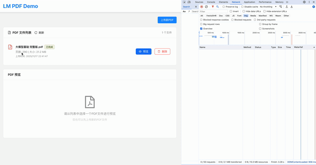The image size is (316, 165).
Task: Click the refresh icon beside 刷新
Action: coord(36,33)
